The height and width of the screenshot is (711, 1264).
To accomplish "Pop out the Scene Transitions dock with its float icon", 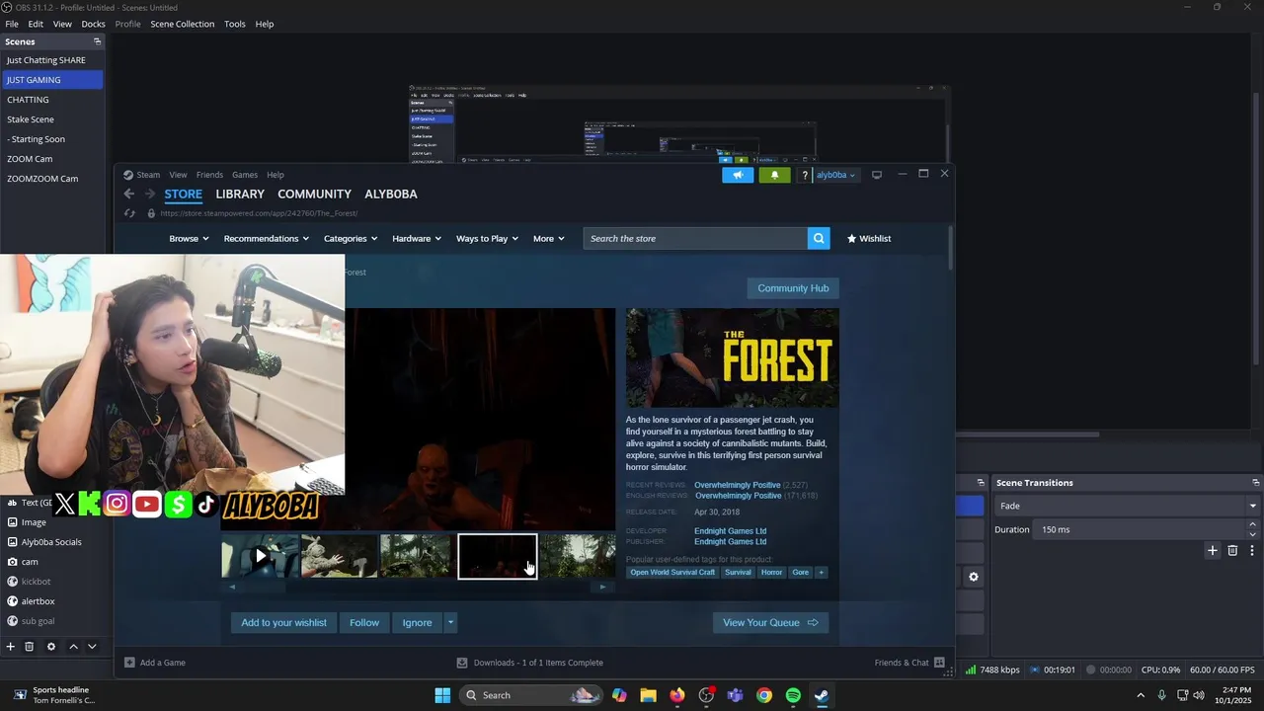I will point(1255,483).
